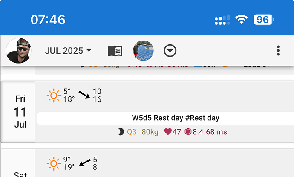Open the JUL 2025 month dropdown
This screenshot has height=177, width=294.
[x=68, y=51]
